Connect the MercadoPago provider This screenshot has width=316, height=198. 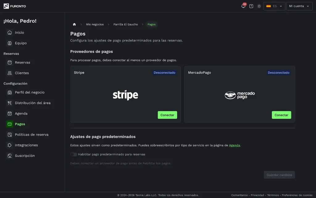point(281,115)
